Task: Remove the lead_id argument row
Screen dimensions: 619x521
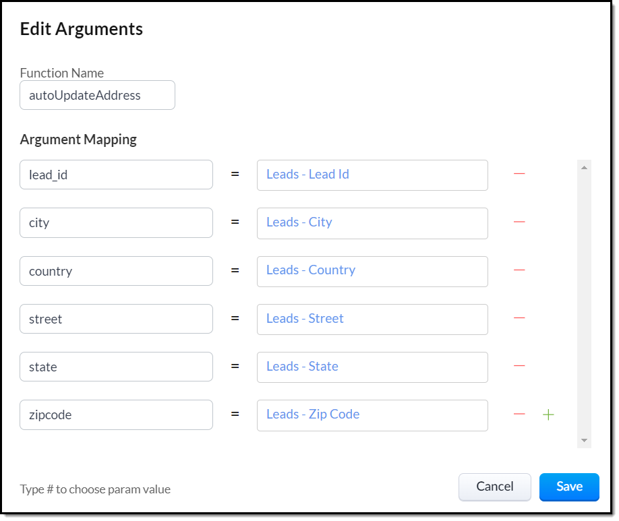Action: (519, 174)
